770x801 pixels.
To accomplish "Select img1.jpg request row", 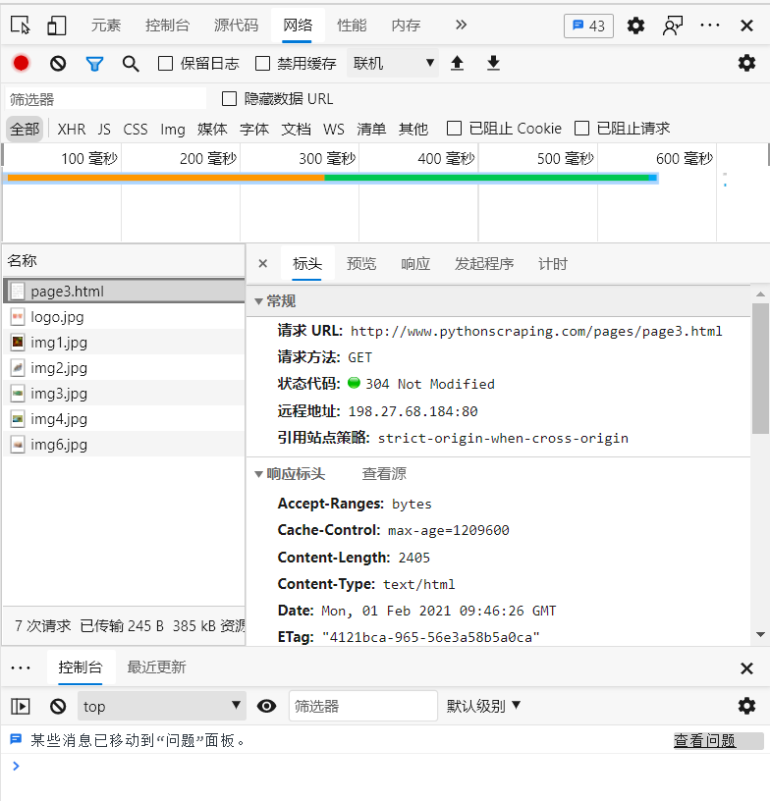I will [124, 343].
